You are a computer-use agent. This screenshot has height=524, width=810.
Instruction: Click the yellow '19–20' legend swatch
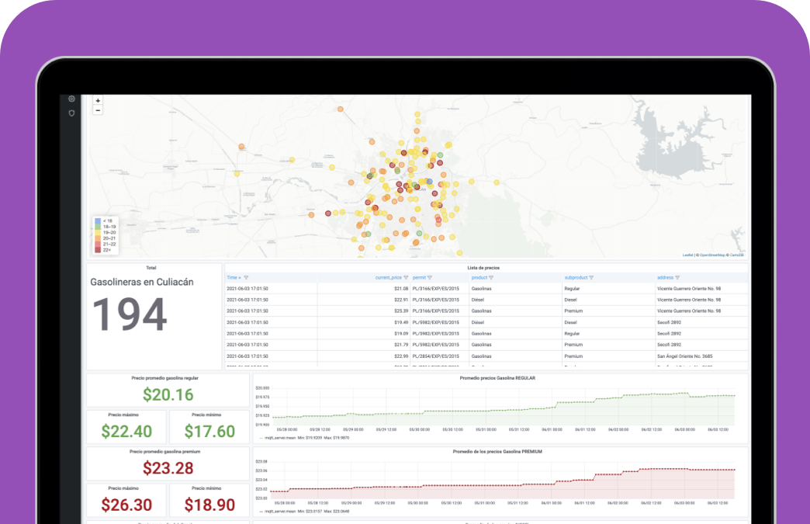(98, 233)
